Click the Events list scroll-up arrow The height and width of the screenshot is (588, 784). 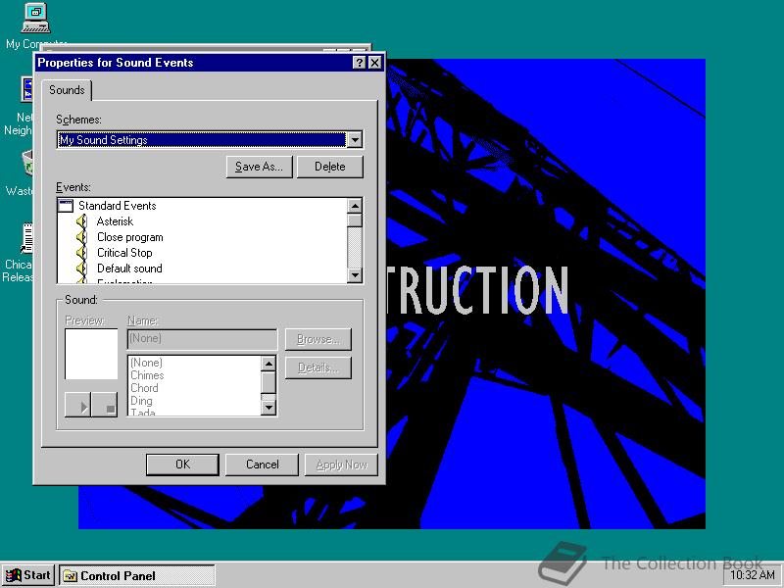355,206
